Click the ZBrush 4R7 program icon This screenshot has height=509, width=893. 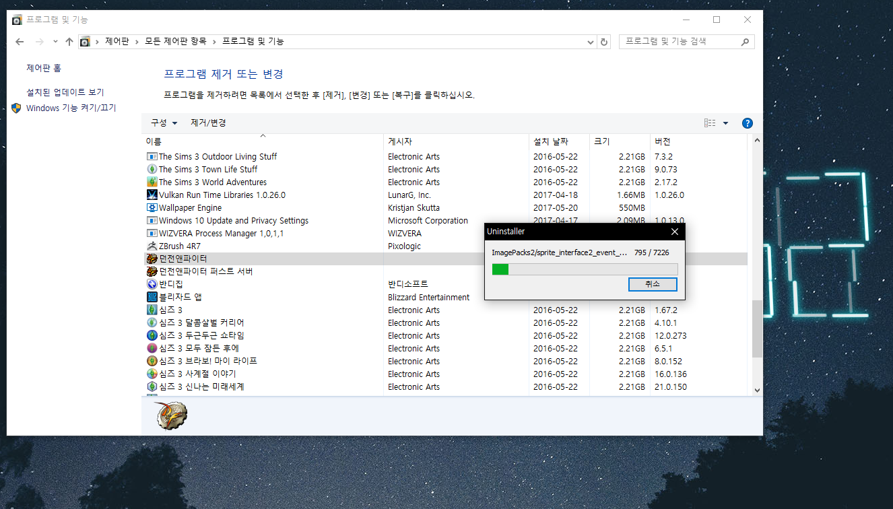point(152,246)
